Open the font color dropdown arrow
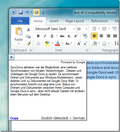Screen dimensions: 120x132 [x=62, y=43]
